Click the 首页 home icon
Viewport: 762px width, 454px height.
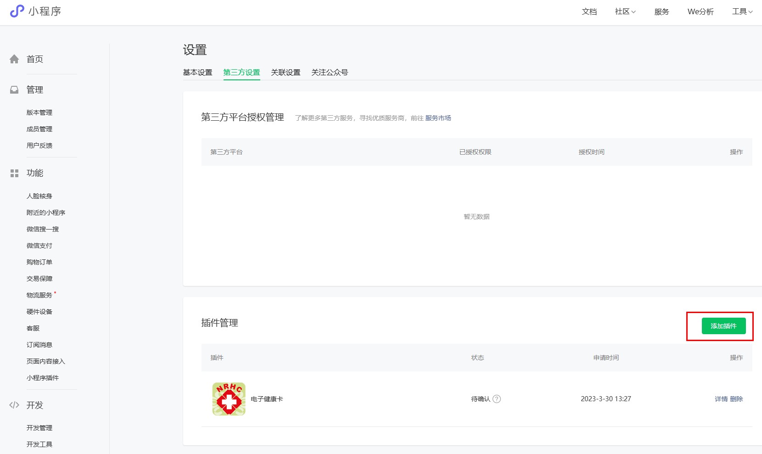coord(14,59)
